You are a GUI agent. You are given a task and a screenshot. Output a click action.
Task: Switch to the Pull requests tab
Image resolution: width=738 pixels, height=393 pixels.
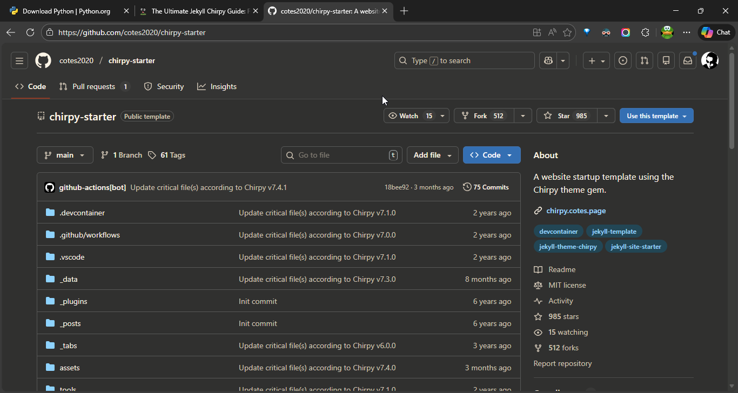pyautogui.click(x=93, y=86)
